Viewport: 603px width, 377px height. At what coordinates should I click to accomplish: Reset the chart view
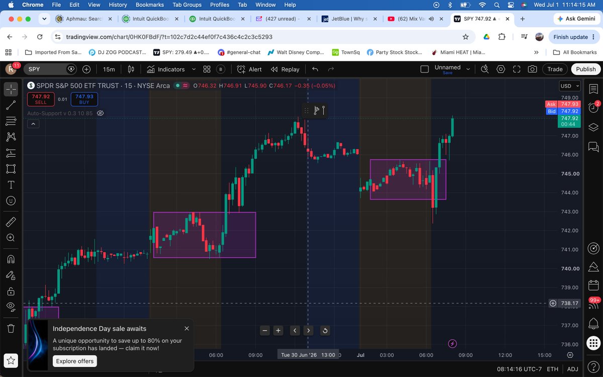click(x=325, y=330)
